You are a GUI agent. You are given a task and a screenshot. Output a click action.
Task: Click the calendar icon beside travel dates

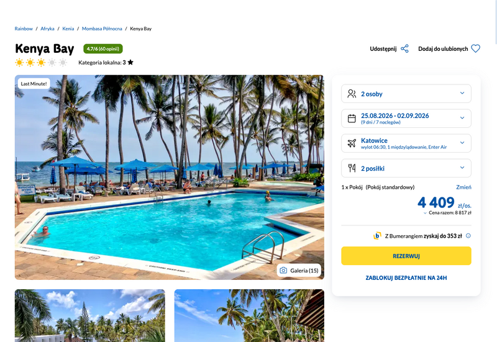pyautogui.click(x=352, y=119)
